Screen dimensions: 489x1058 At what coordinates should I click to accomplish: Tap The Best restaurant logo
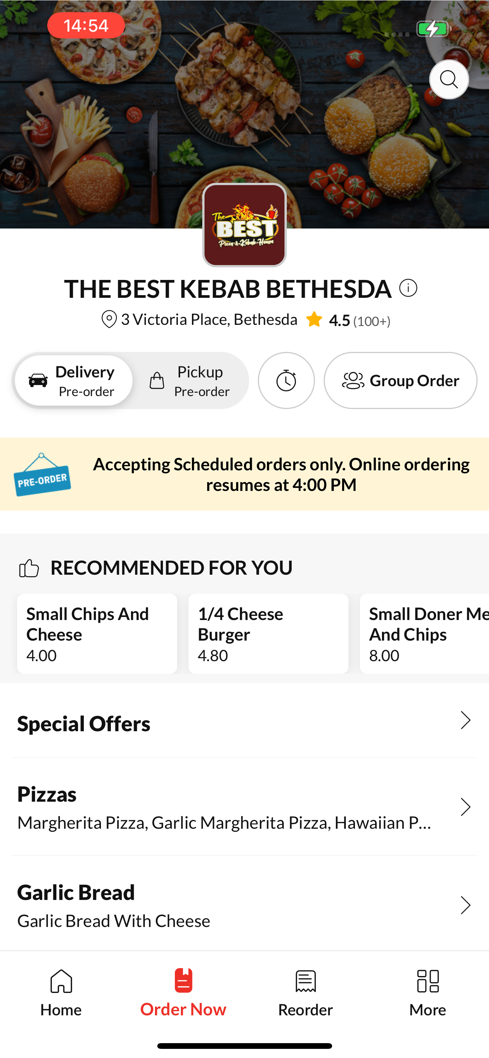click(244, 225)
